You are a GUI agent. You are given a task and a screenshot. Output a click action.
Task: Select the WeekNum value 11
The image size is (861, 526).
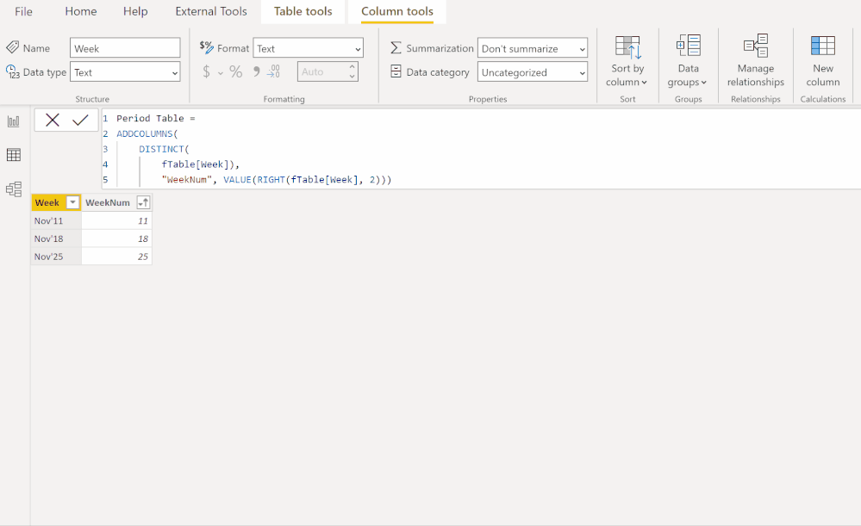(x=116, y=220)
